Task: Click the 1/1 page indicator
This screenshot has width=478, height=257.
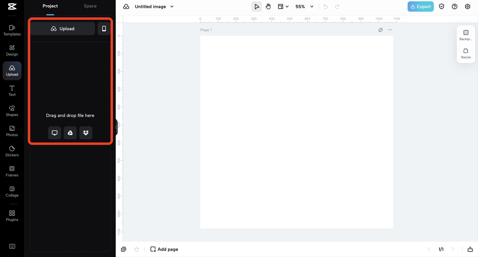Action: pos(441,249)
